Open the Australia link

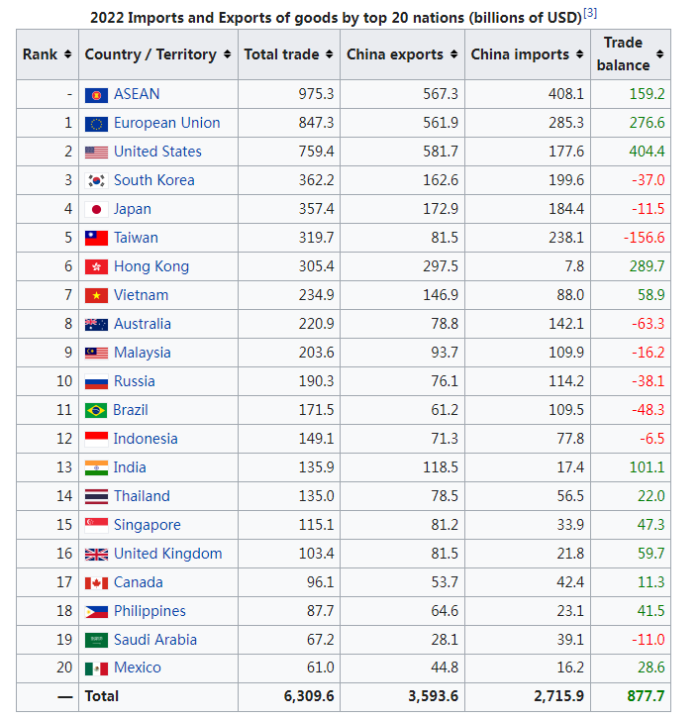(x=143, y=324)
